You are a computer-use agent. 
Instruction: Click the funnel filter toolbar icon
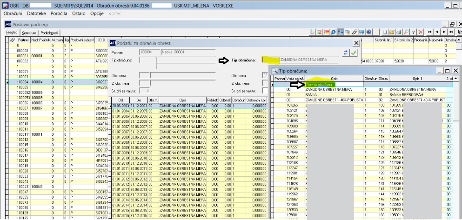[413, 32]
